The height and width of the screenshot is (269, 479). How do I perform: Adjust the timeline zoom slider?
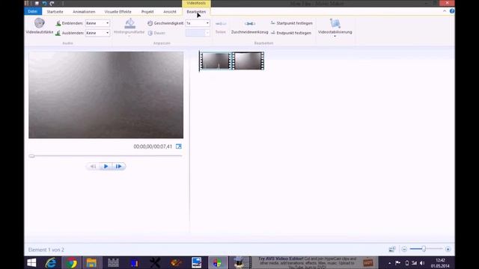click(x=424, y=249)
